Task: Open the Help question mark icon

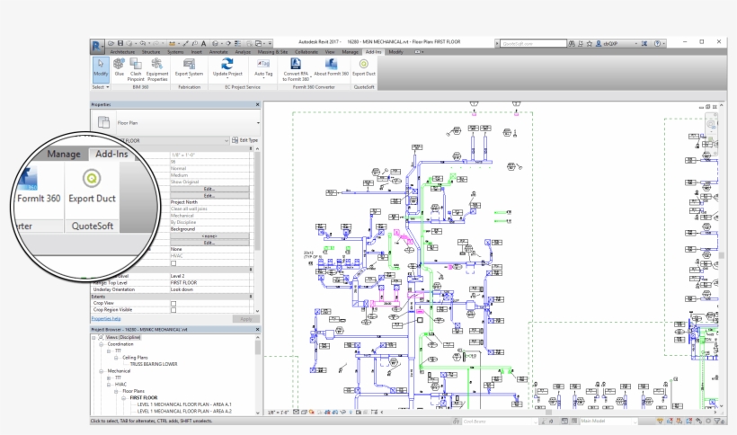Action: point(658,43)
